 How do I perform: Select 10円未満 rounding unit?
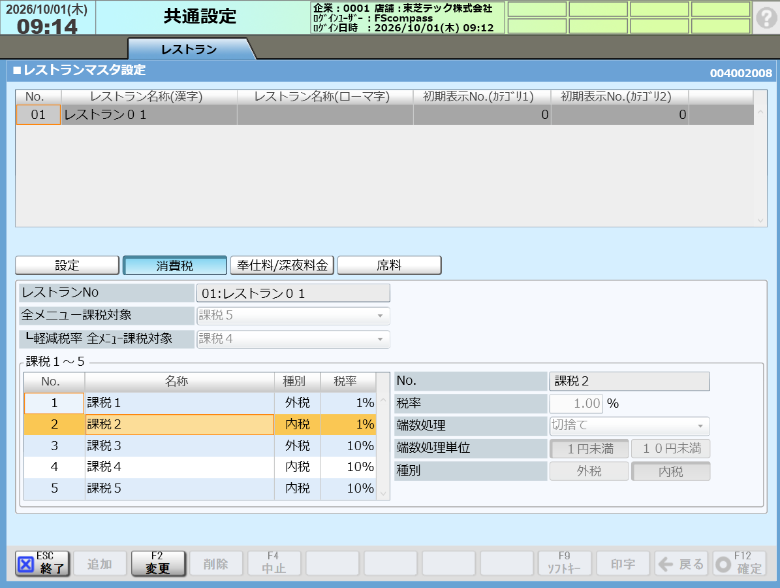670,449
